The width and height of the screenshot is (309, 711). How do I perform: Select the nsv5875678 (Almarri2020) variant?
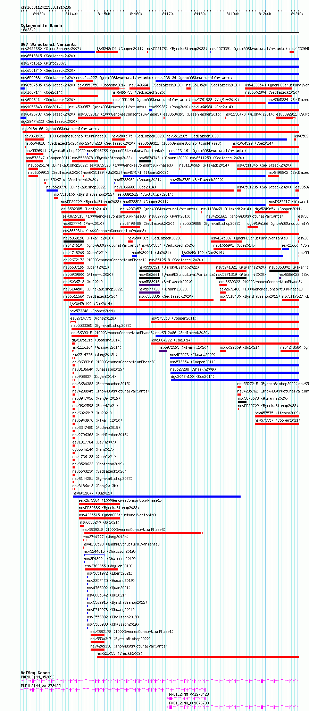pos(263,398)
